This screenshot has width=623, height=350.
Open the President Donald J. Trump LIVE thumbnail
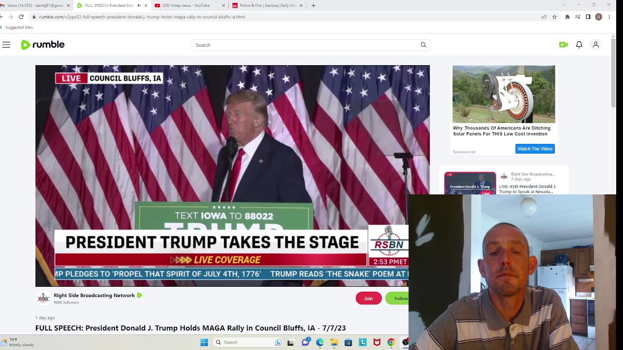tap(470, 183)
